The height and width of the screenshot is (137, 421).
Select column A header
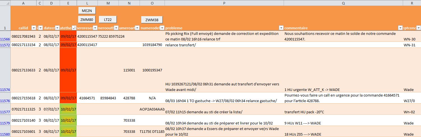(x=24, y=3)
